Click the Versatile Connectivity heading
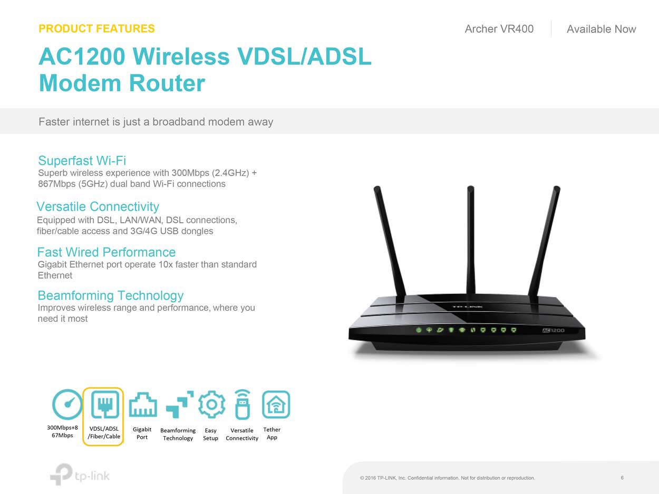 pos(98,206)
